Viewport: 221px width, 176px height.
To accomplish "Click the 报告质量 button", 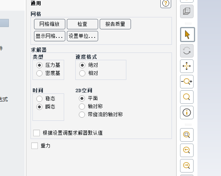I will (115, 24).
